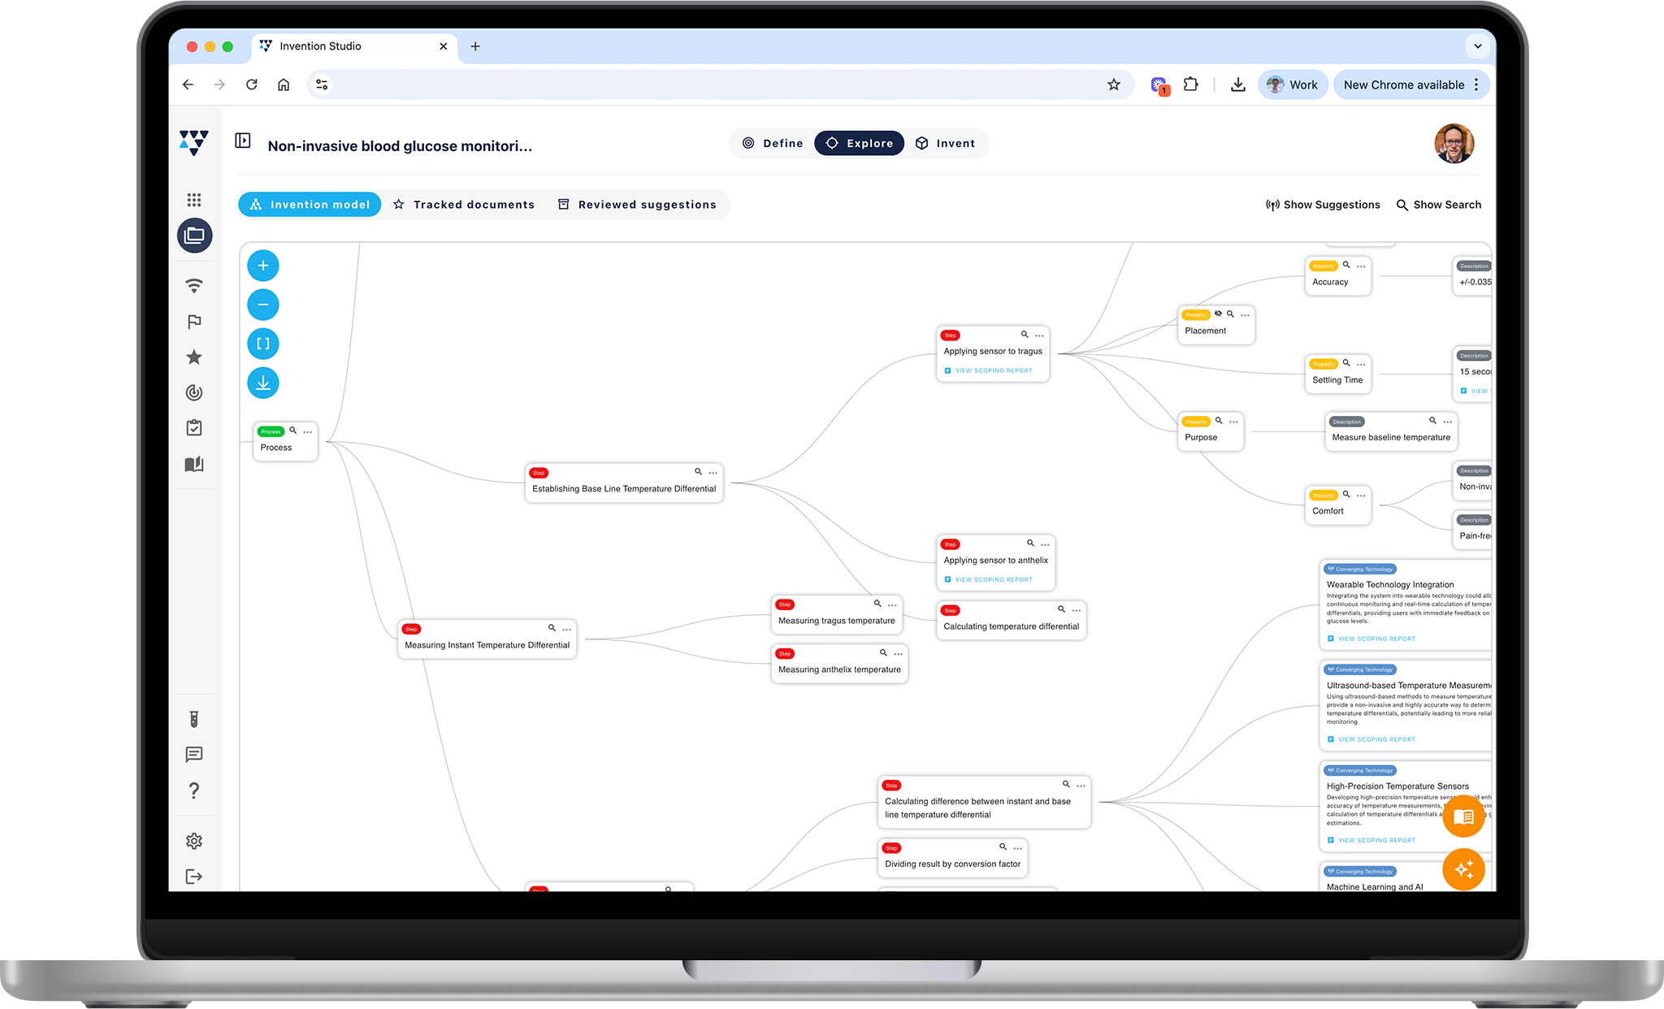The image size is (1664, 1009).
Task: Open three-dot menu on Comfort property node
Action: coord(1361,496)
